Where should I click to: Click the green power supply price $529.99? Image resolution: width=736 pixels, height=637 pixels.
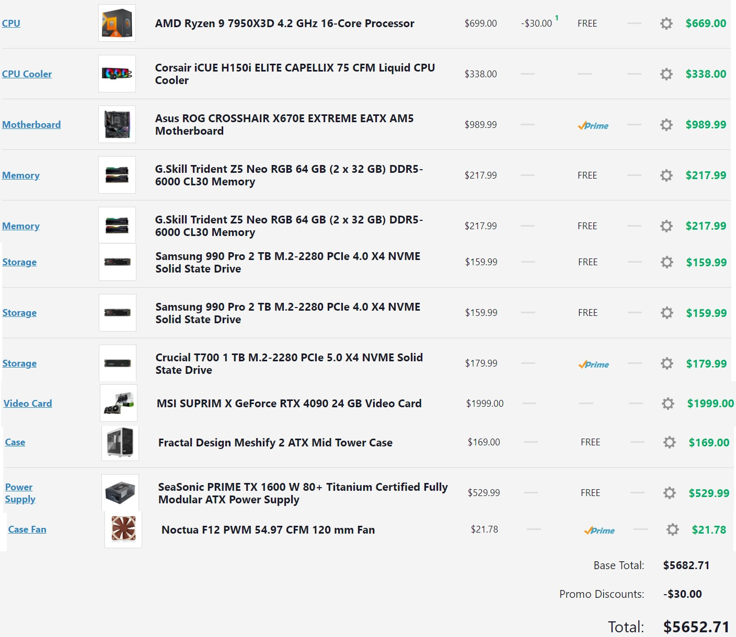(x=709, y=493)
